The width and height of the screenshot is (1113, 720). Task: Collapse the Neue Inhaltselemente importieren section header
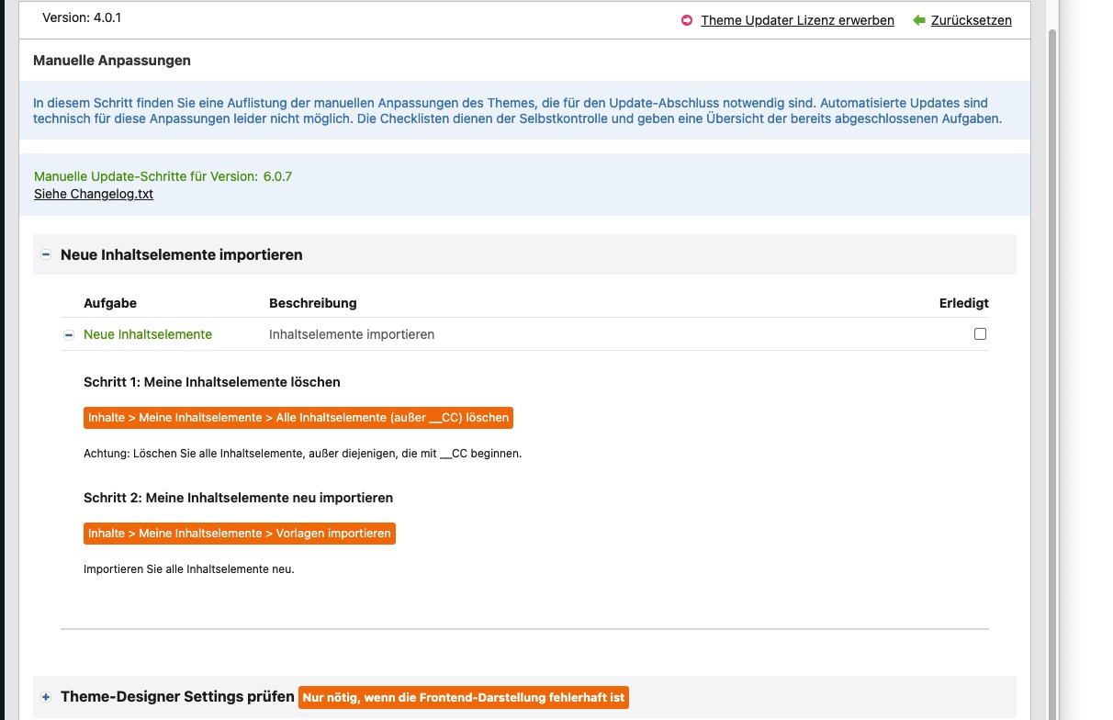(x=181, y=254)
